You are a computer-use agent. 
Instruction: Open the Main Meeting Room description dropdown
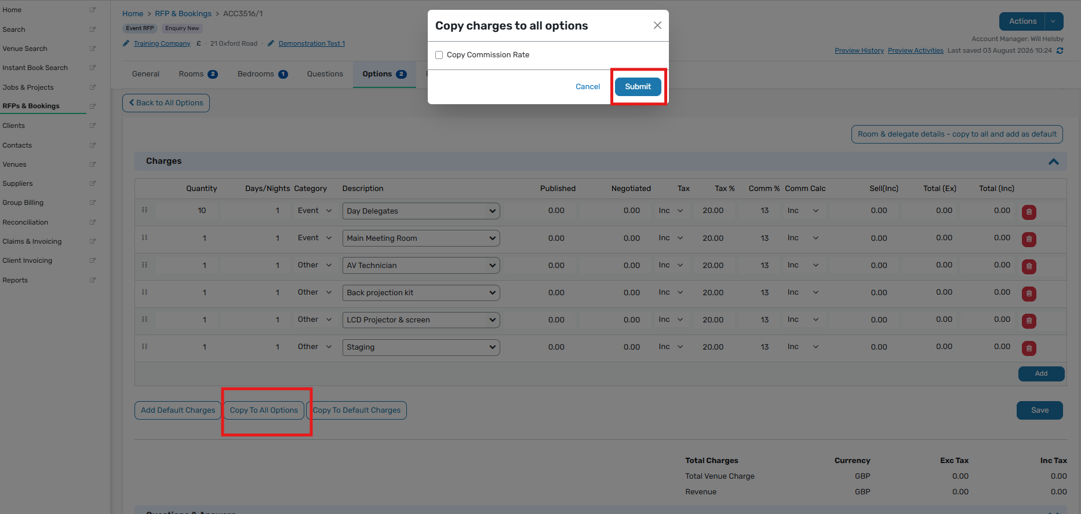click(421, 238)
